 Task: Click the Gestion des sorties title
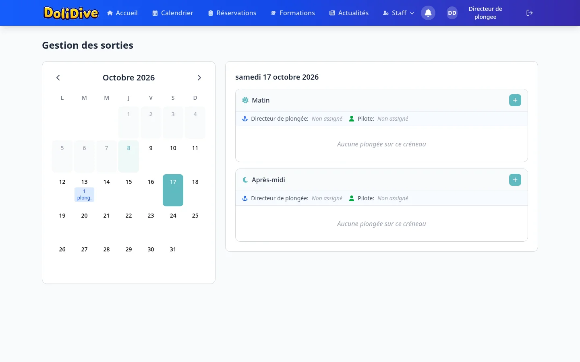click(x=87, y=45)
